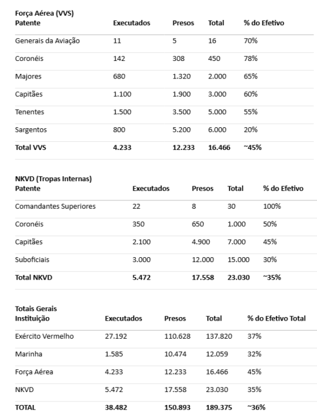Select the 100% cell for Comandantes Superiores
Viewport: 317px width, 419px height.
[x=272, y=206]
